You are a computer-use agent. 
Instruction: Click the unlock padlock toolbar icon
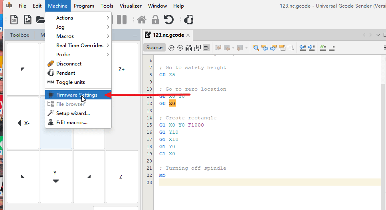(155, 20)
